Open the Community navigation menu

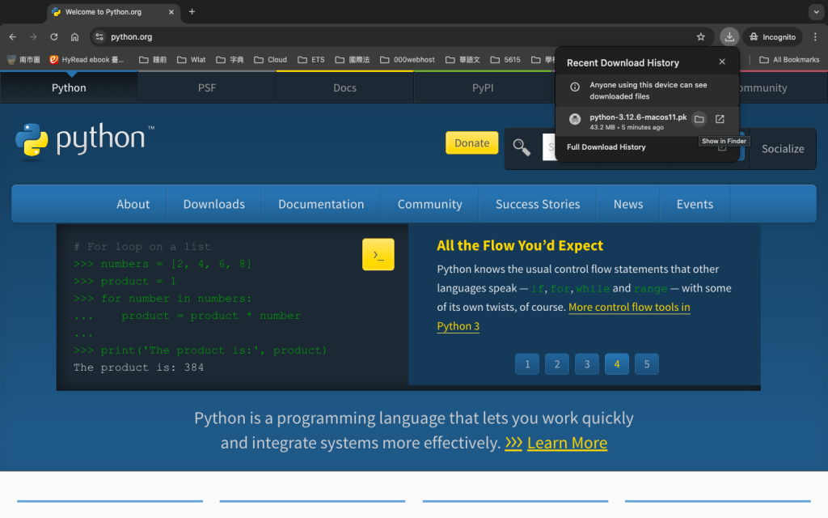[x=430, y=204]
